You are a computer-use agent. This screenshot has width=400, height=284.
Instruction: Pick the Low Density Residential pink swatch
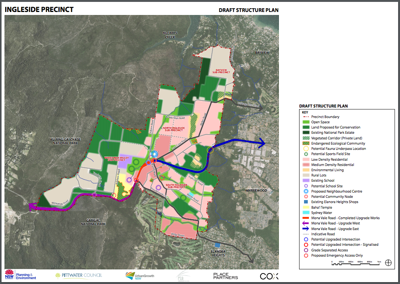pos(306,159)
